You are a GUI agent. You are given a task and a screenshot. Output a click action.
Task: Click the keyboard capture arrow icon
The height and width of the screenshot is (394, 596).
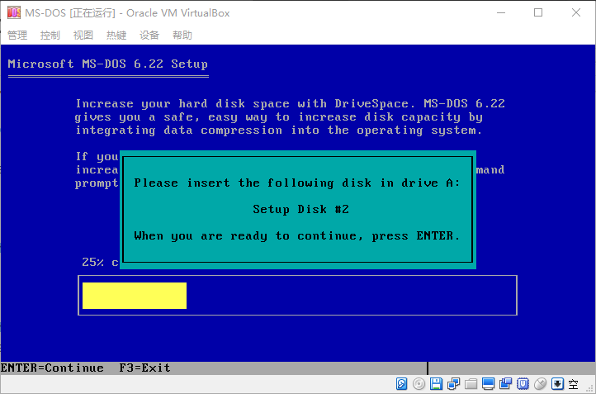(557, 384)
